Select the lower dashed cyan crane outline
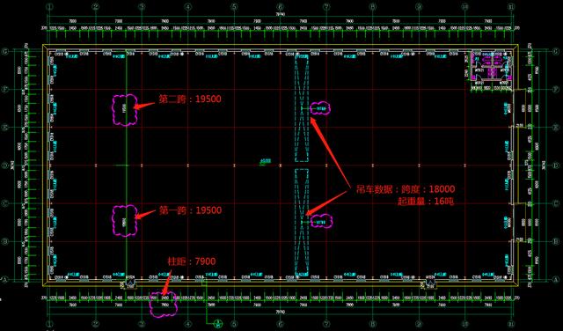The width and height of the screenshot is (563, 331). (302, 223)
